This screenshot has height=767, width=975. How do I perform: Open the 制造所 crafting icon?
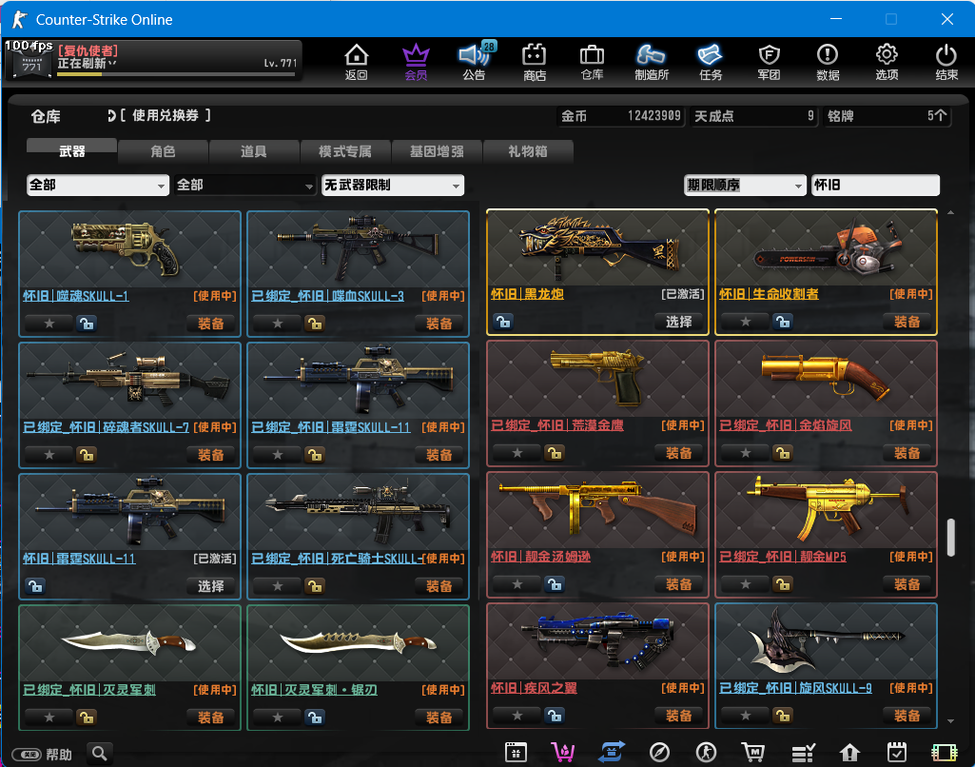pyautogui.click(x=651, y=62)
